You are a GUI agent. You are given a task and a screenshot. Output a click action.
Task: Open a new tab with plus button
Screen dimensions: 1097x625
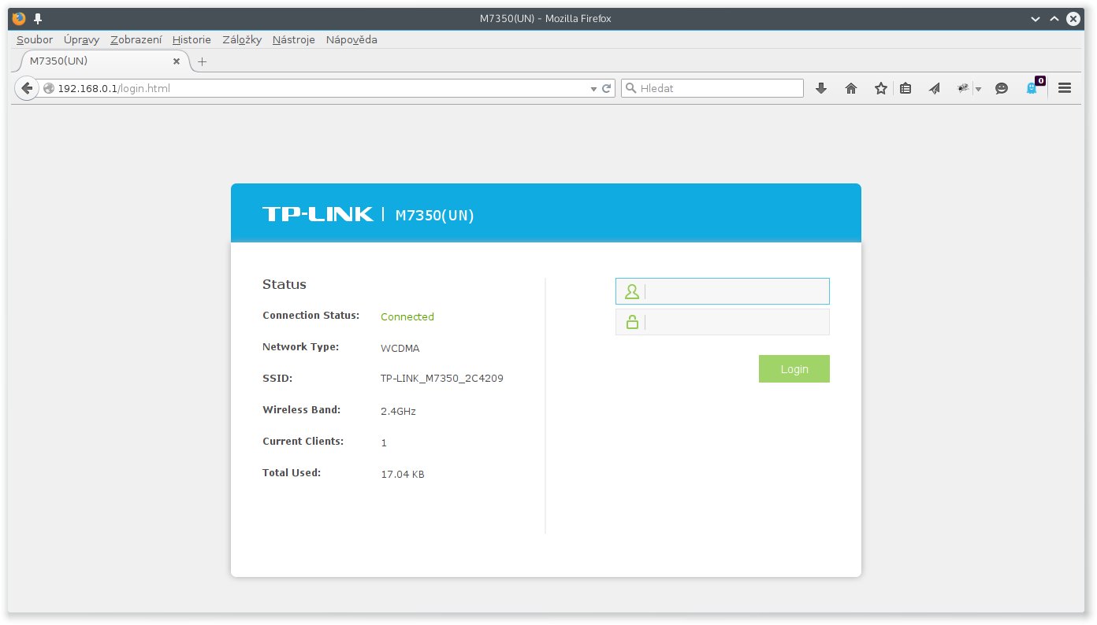(202, 61)
